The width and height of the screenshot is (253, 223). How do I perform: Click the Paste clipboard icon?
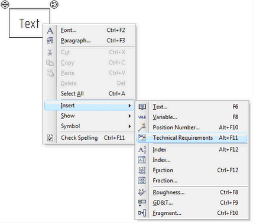50,73
